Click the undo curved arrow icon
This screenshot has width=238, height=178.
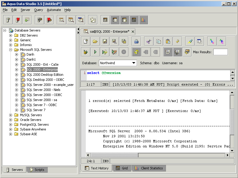tap(178, 41)
